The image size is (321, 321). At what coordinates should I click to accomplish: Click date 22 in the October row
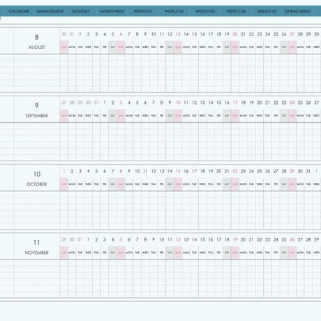tap(235, 171)
